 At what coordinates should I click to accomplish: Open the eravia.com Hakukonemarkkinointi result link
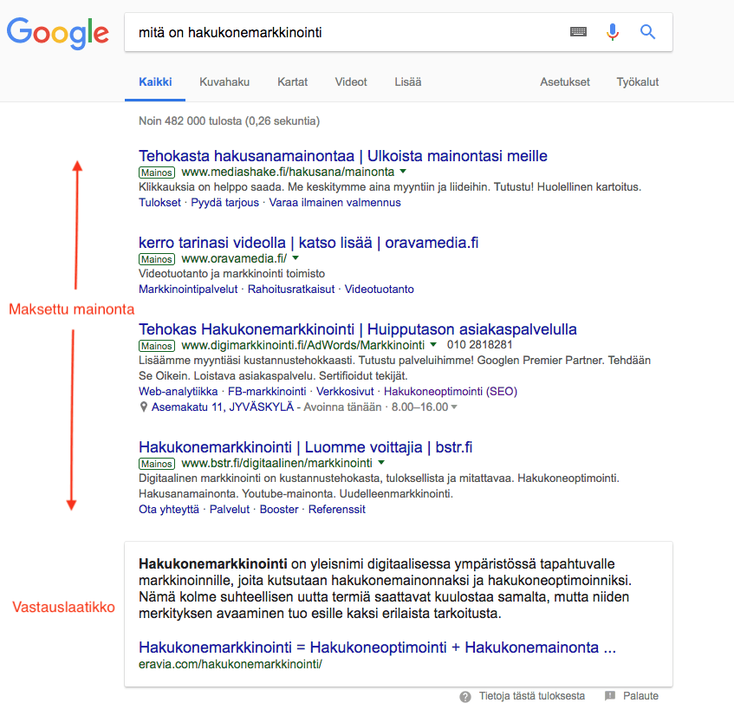pyautogui.click(x=377, y=648)
